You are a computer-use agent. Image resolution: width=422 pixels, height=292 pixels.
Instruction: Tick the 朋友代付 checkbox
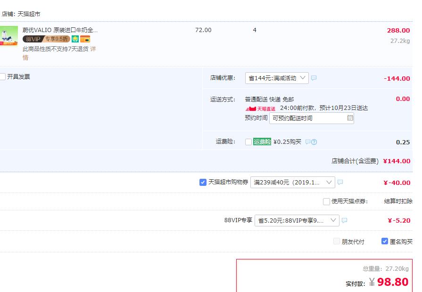coord(336,242)
